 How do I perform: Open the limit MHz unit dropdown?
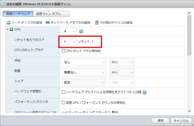[122, 72]
